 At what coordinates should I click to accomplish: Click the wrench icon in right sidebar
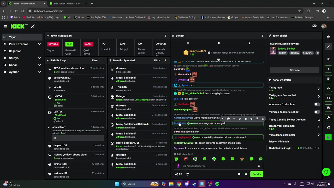328,118
